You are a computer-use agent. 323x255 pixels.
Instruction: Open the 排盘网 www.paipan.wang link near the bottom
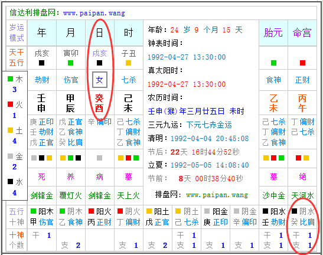(217, 195)
